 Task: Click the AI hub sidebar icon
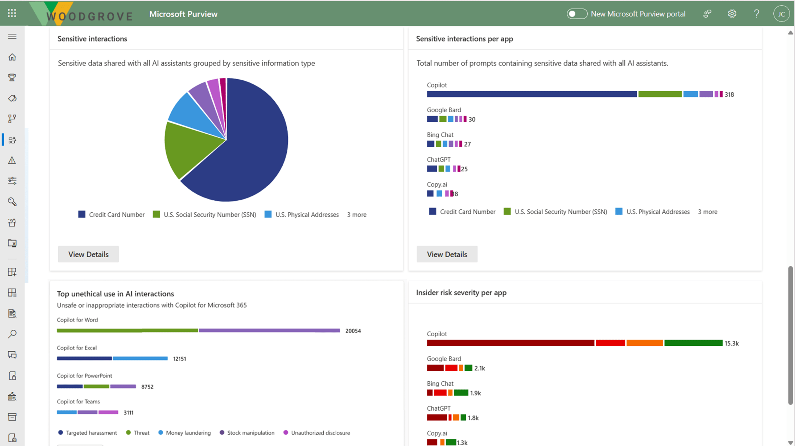[x=12, y=140]
